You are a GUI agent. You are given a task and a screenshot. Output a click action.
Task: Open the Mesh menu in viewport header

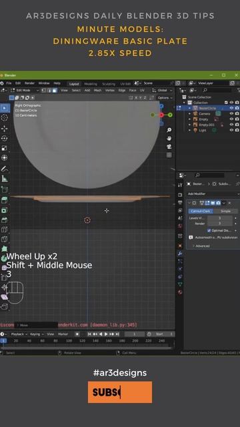[97, 91]
